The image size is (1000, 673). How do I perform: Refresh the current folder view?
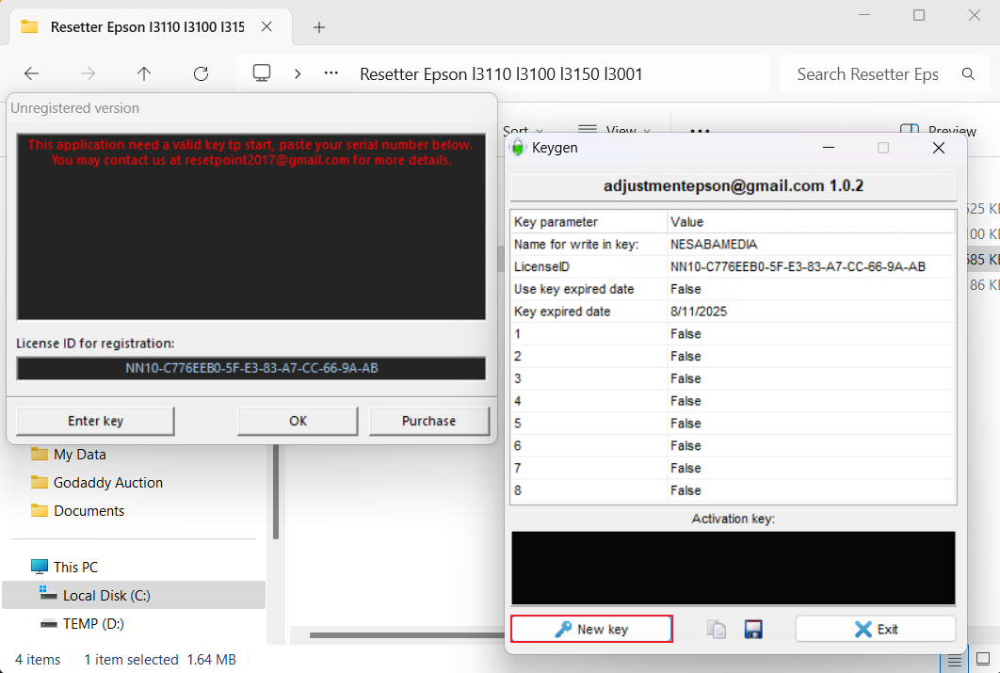(x=201, y=73)
